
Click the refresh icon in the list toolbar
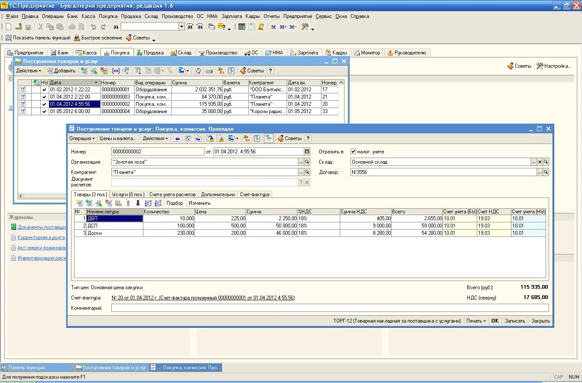click(x=198, y=71)
